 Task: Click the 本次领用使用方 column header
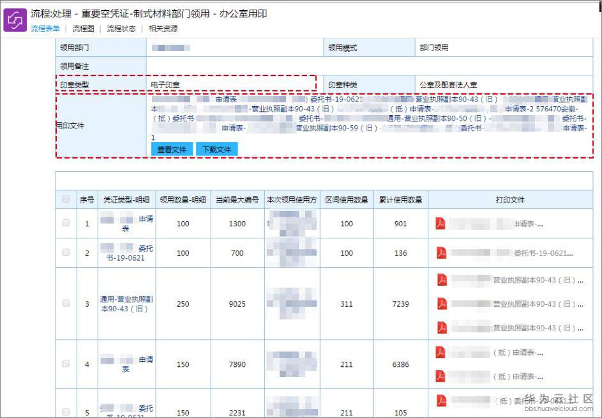(292, 199)
